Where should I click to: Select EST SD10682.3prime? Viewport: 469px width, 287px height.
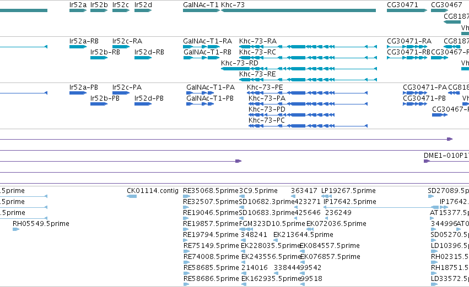[242, 207]
